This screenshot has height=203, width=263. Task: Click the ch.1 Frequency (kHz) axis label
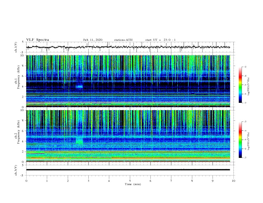tap(17, 76)
